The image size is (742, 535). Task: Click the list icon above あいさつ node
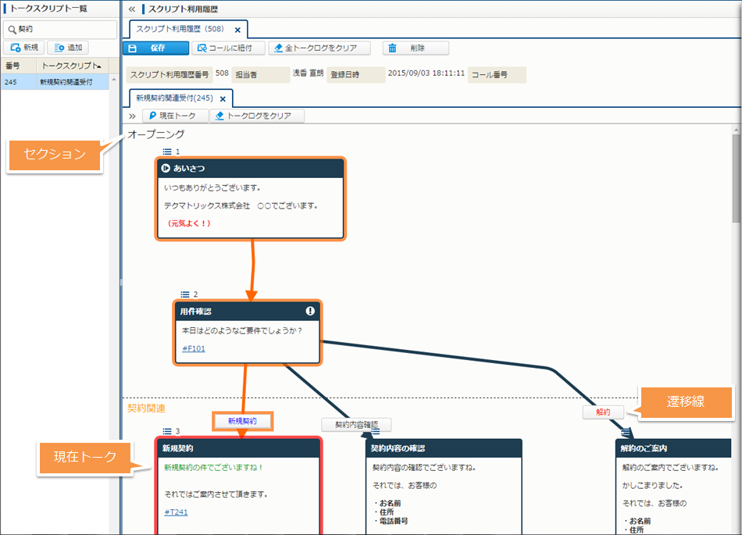tap(167, 152)
